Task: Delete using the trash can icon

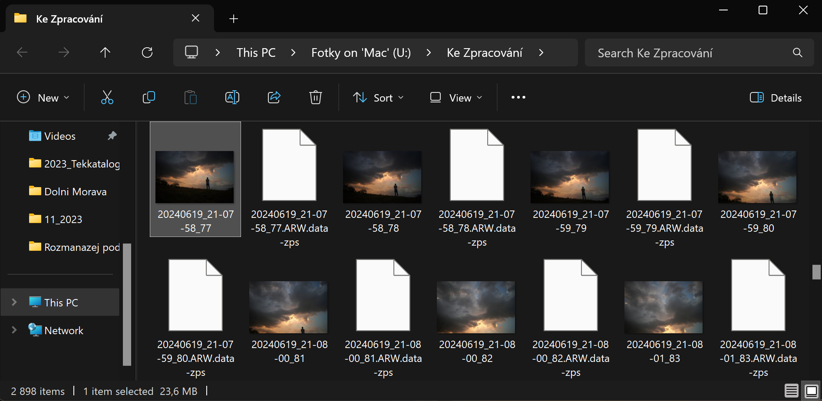Action: pos(315,97)
